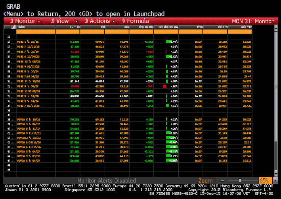Select the PDVSA 6 11/15/26 ticker
Screen dimensions: 281x199
[29, 147]
